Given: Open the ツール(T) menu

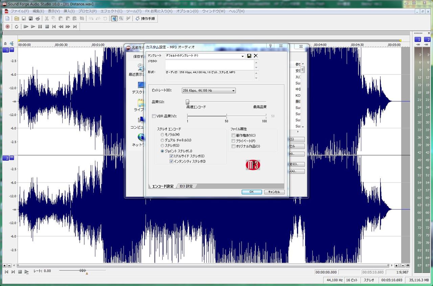Looking at the screenshot, I should tap(134, 11).
